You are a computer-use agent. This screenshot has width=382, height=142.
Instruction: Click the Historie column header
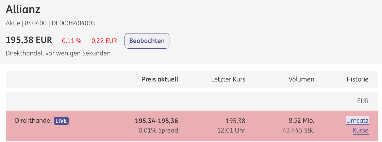click(357, 79)
